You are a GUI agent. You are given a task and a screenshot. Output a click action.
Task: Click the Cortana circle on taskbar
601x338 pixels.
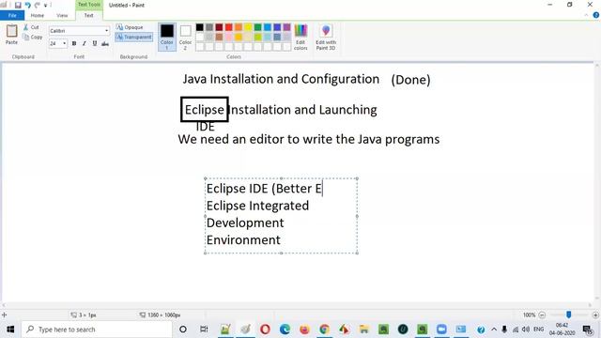[x=183, y=330]
